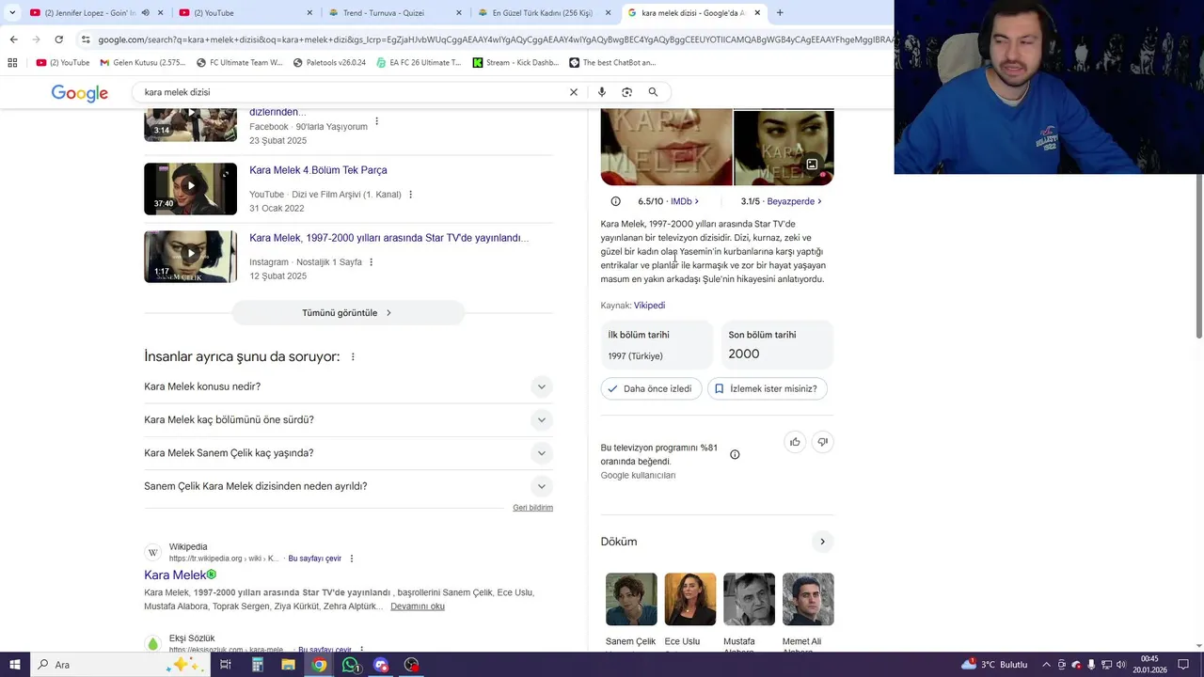Viewport: 1204px width, 677px height.
Task: Open the Stream - Kick Dashboard bookmark
Action: [x=515, y=63]
